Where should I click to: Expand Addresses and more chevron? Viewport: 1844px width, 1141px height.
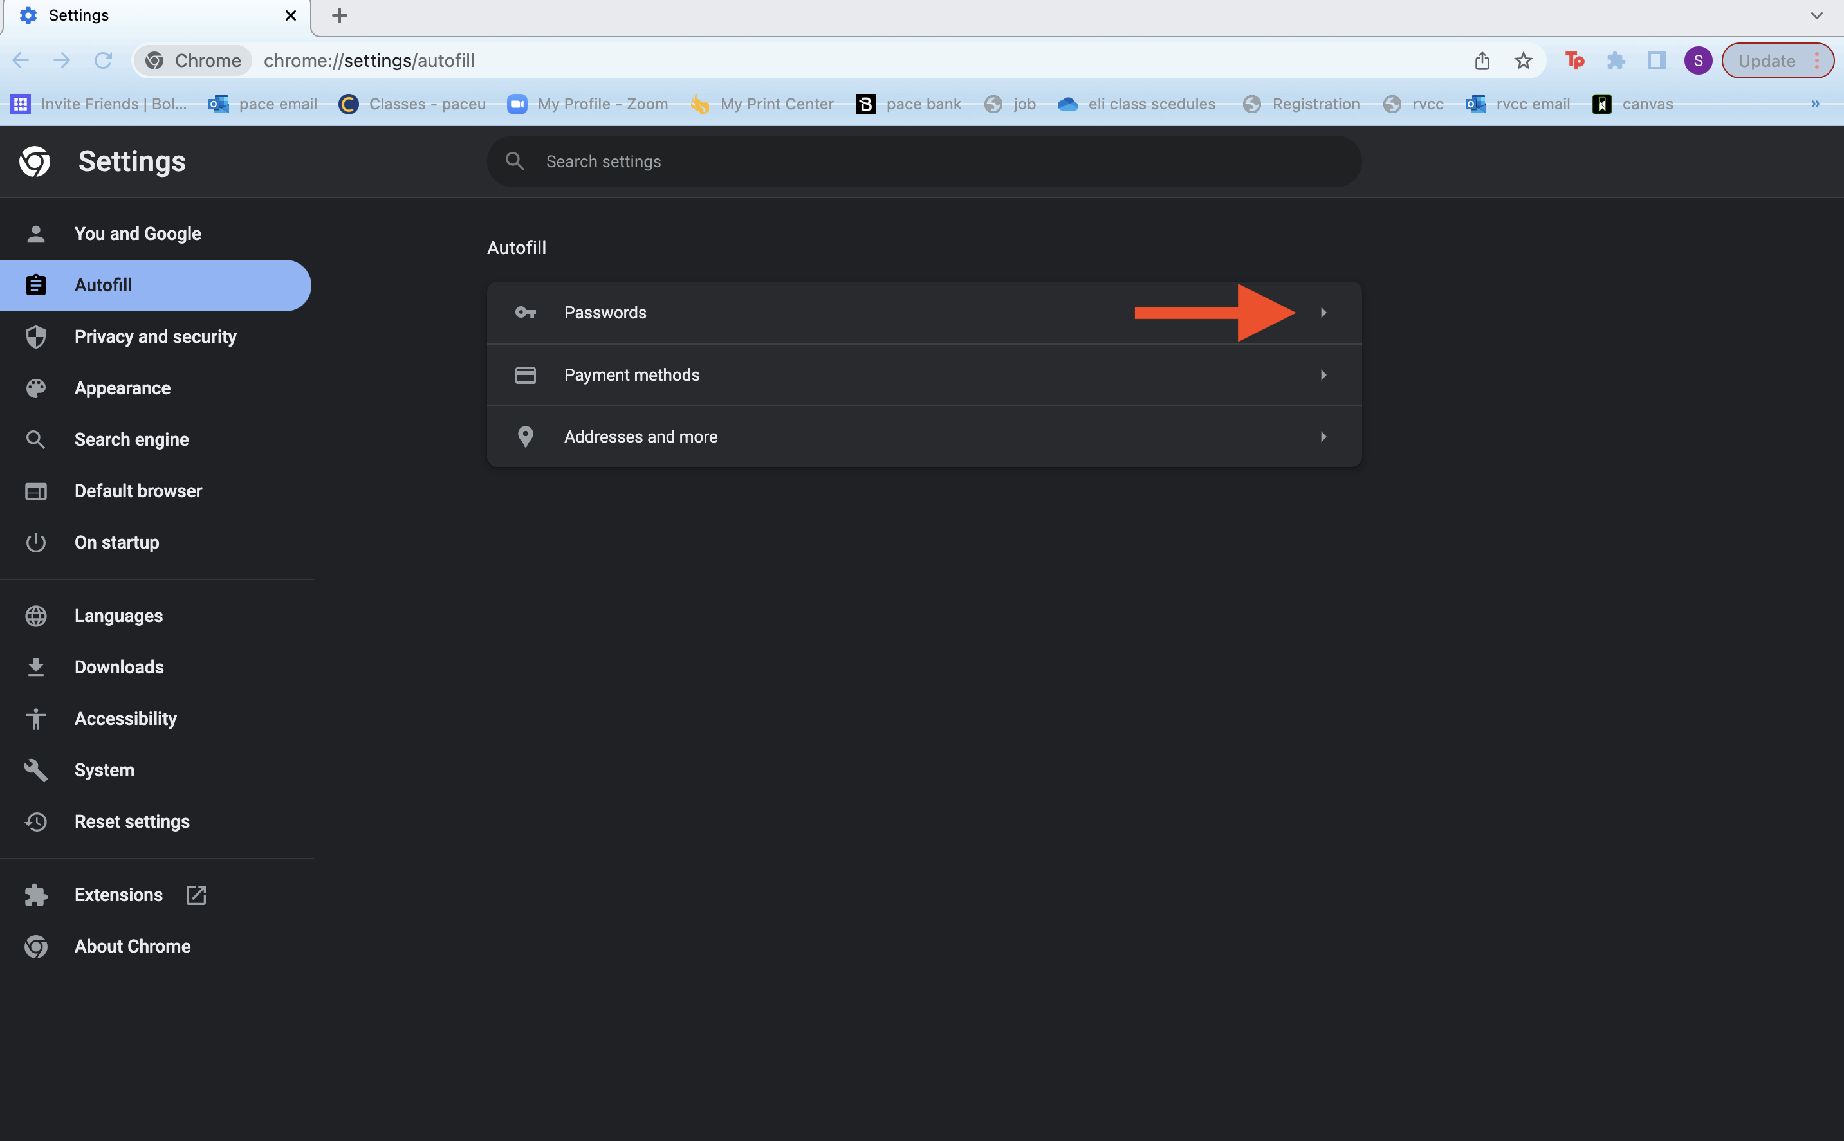1322,437
